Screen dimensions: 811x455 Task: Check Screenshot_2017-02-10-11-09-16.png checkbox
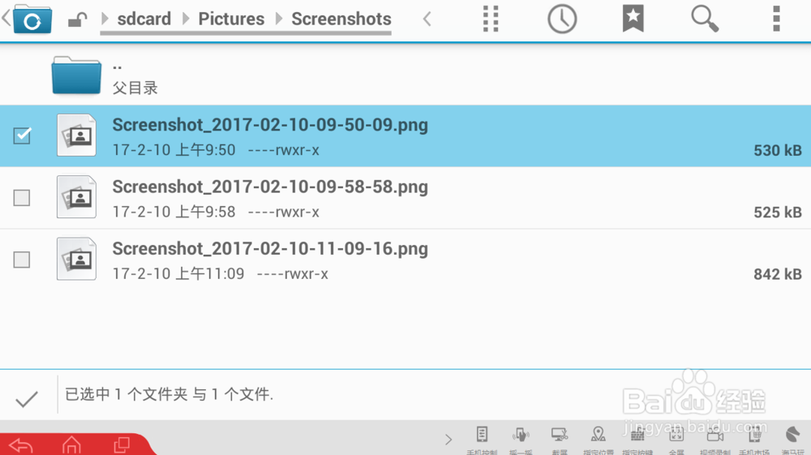point(22,260)
